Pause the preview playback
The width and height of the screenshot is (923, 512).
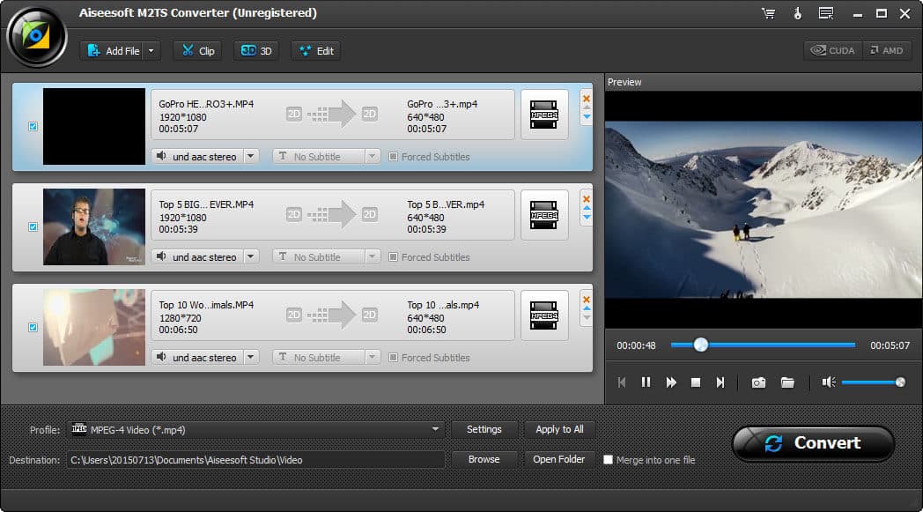coord(646,382)
